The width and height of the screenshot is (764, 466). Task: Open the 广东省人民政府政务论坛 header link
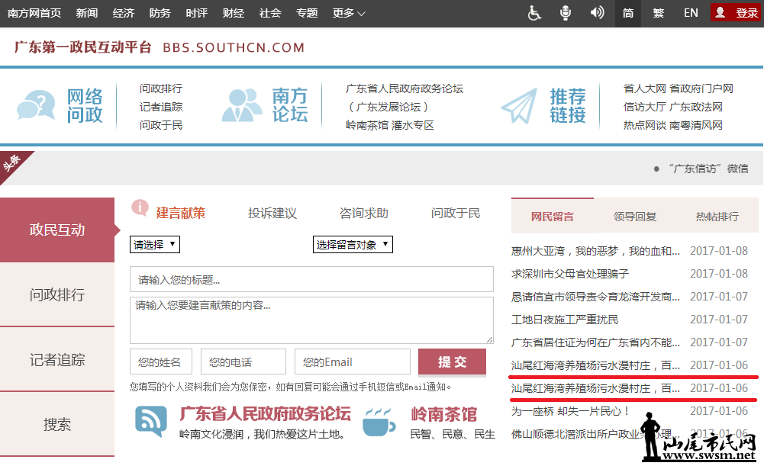click(405, 88)
